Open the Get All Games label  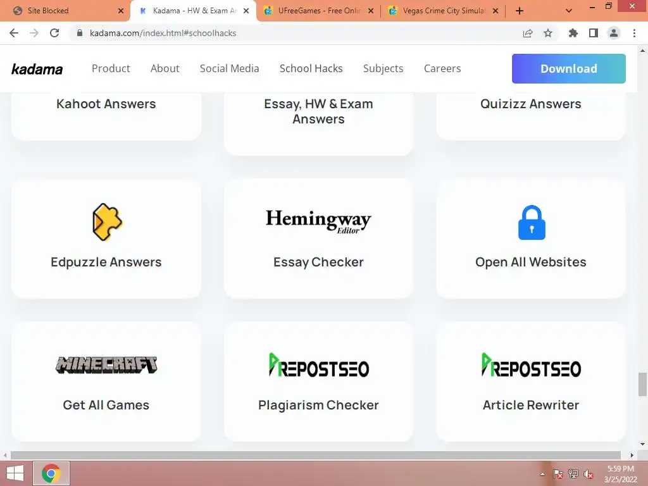(106, 405)
